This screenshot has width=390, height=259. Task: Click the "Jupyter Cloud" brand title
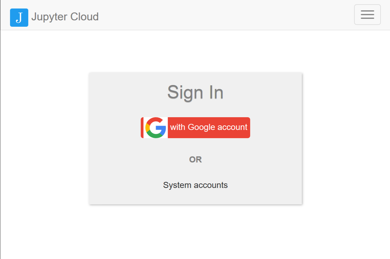[65, 17]
